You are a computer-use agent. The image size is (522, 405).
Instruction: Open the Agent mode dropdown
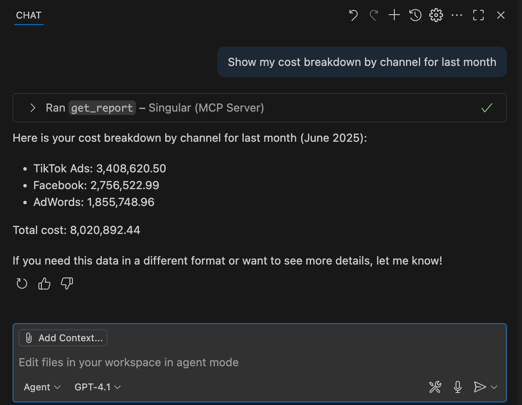click(41, 387)
